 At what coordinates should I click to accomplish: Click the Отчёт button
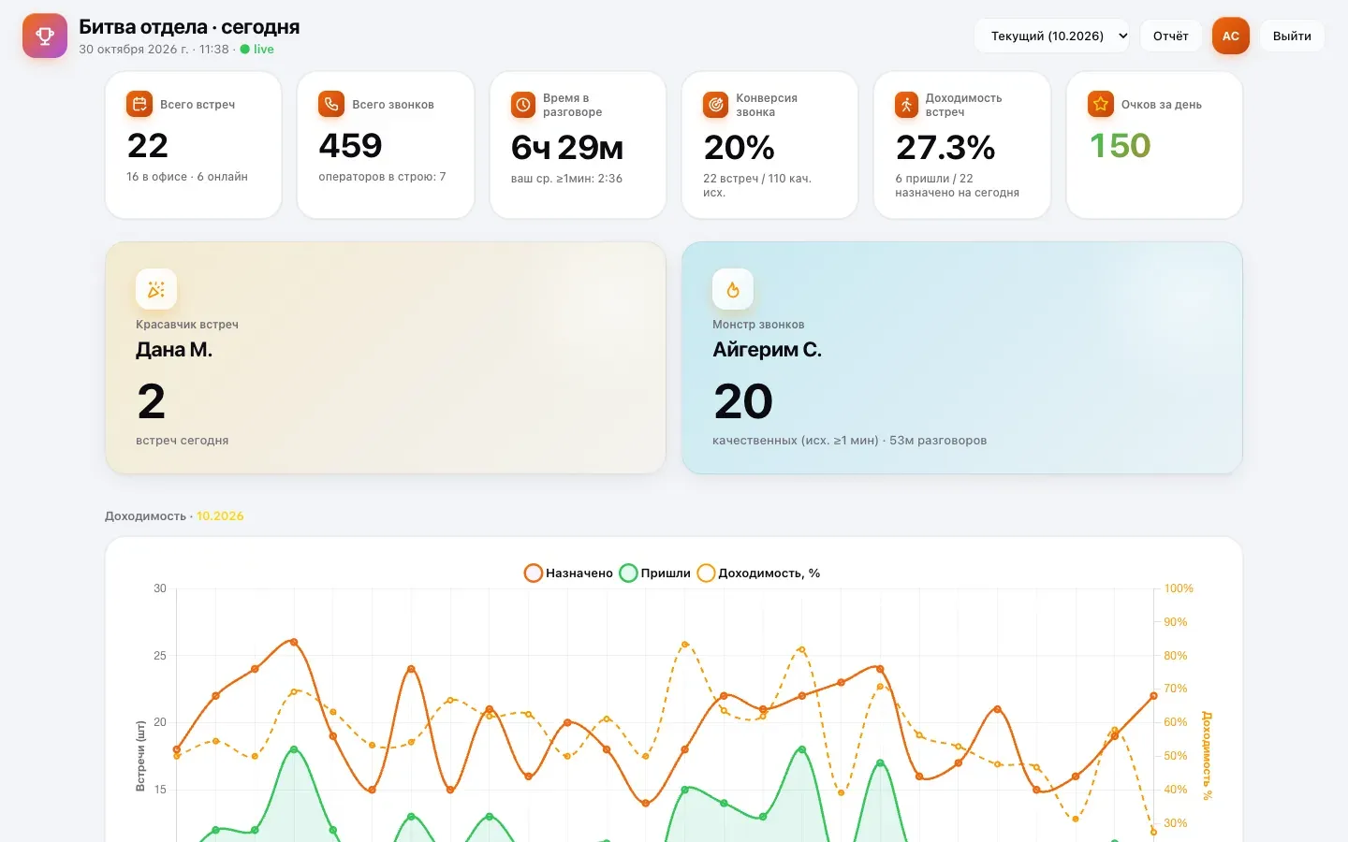point(1170,36)
